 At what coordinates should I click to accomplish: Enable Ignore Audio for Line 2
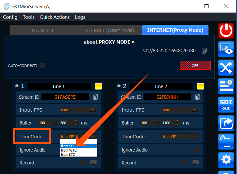(x=197, y=150)
